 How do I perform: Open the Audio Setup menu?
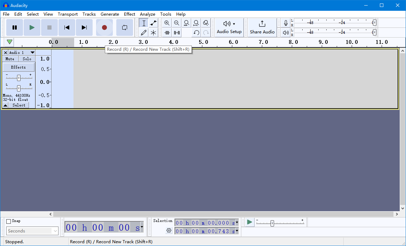(229, 27)
